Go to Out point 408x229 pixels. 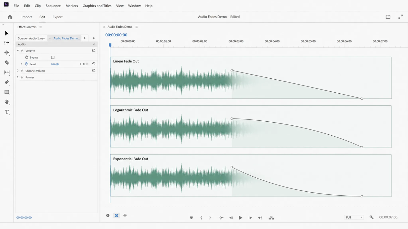pos(260,218)
